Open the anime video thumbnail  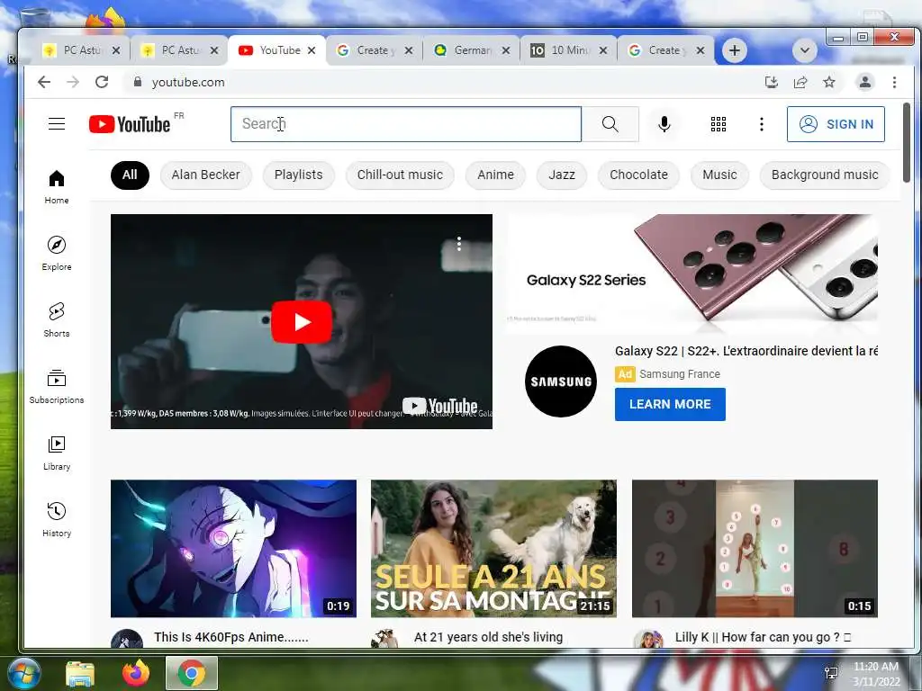coord(233,548)
